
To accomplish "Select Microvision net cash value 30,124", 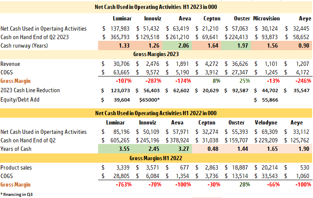I will point(270,28).
